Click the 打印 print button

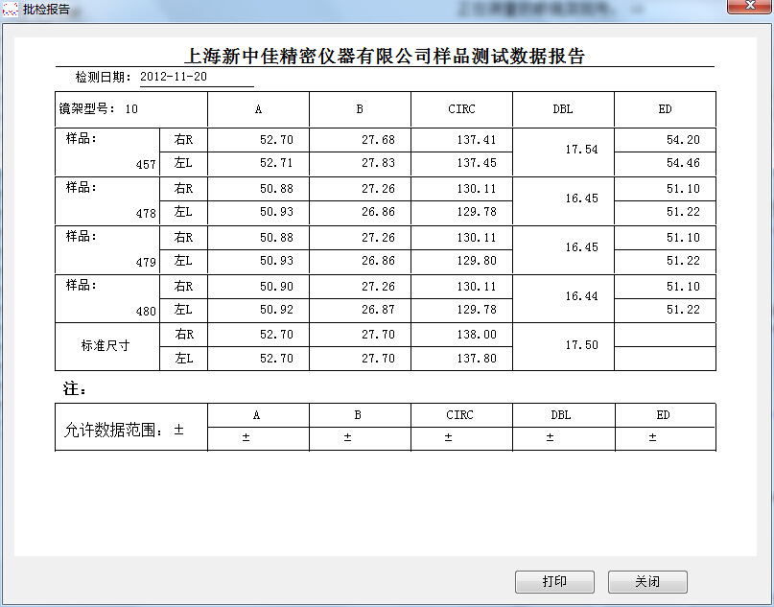[x=554, y=581]
